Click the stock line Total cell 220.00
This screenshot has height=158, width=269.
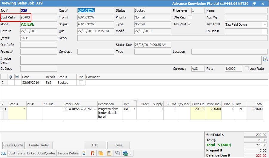coord(255,113)
